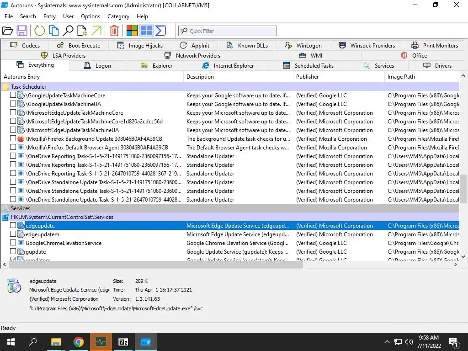Show hidden system tray icons chevron
The image size is (468, 351).
[x=387, y=342]
